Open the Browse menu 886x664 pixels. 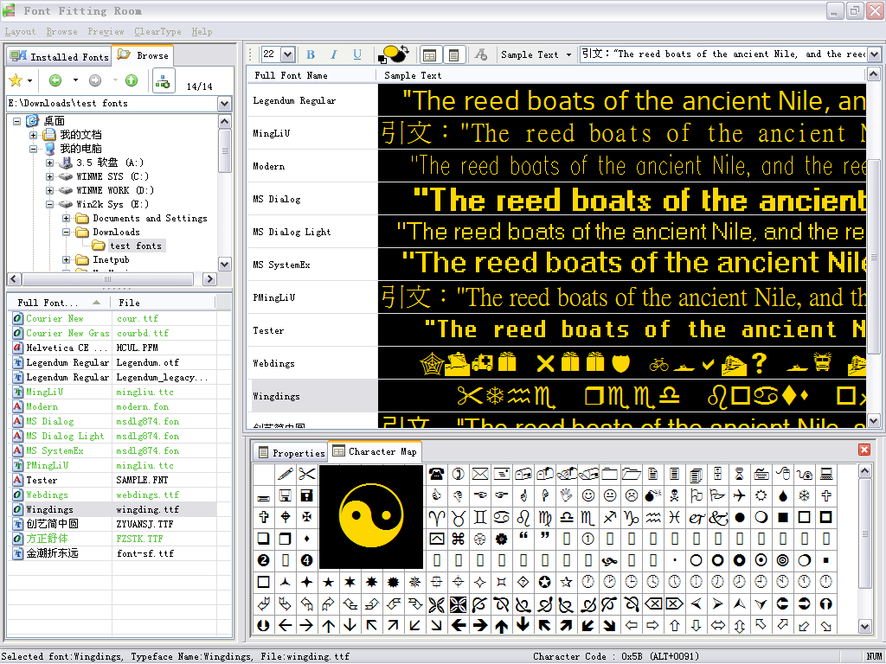(x=61, y=32)
